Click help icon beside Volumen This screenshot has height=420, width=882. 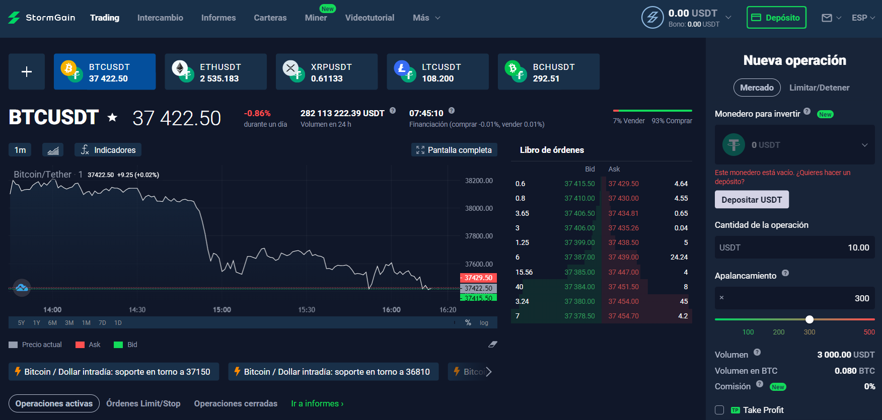tap(757, 352)
